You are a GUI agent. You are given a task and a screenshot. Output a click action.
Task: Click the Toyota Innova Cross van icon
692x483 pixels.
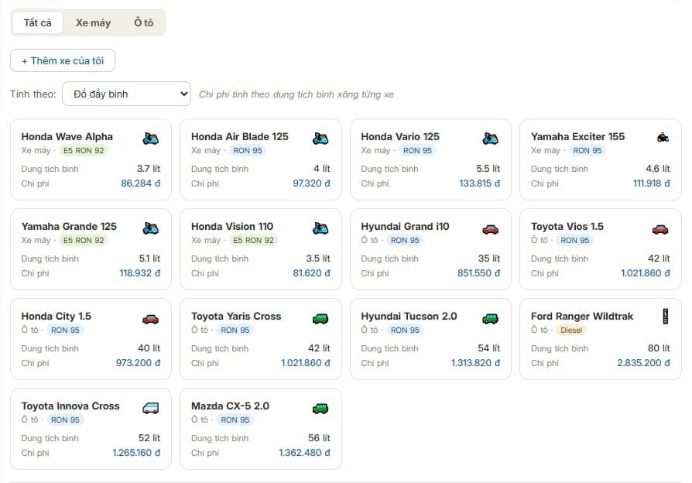[150, 409]
